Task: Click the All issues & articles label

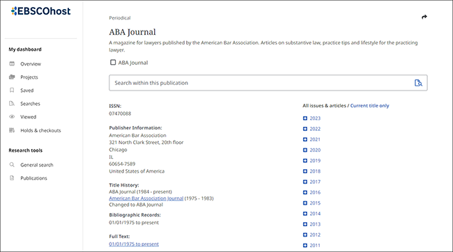Action: [324, 106]
